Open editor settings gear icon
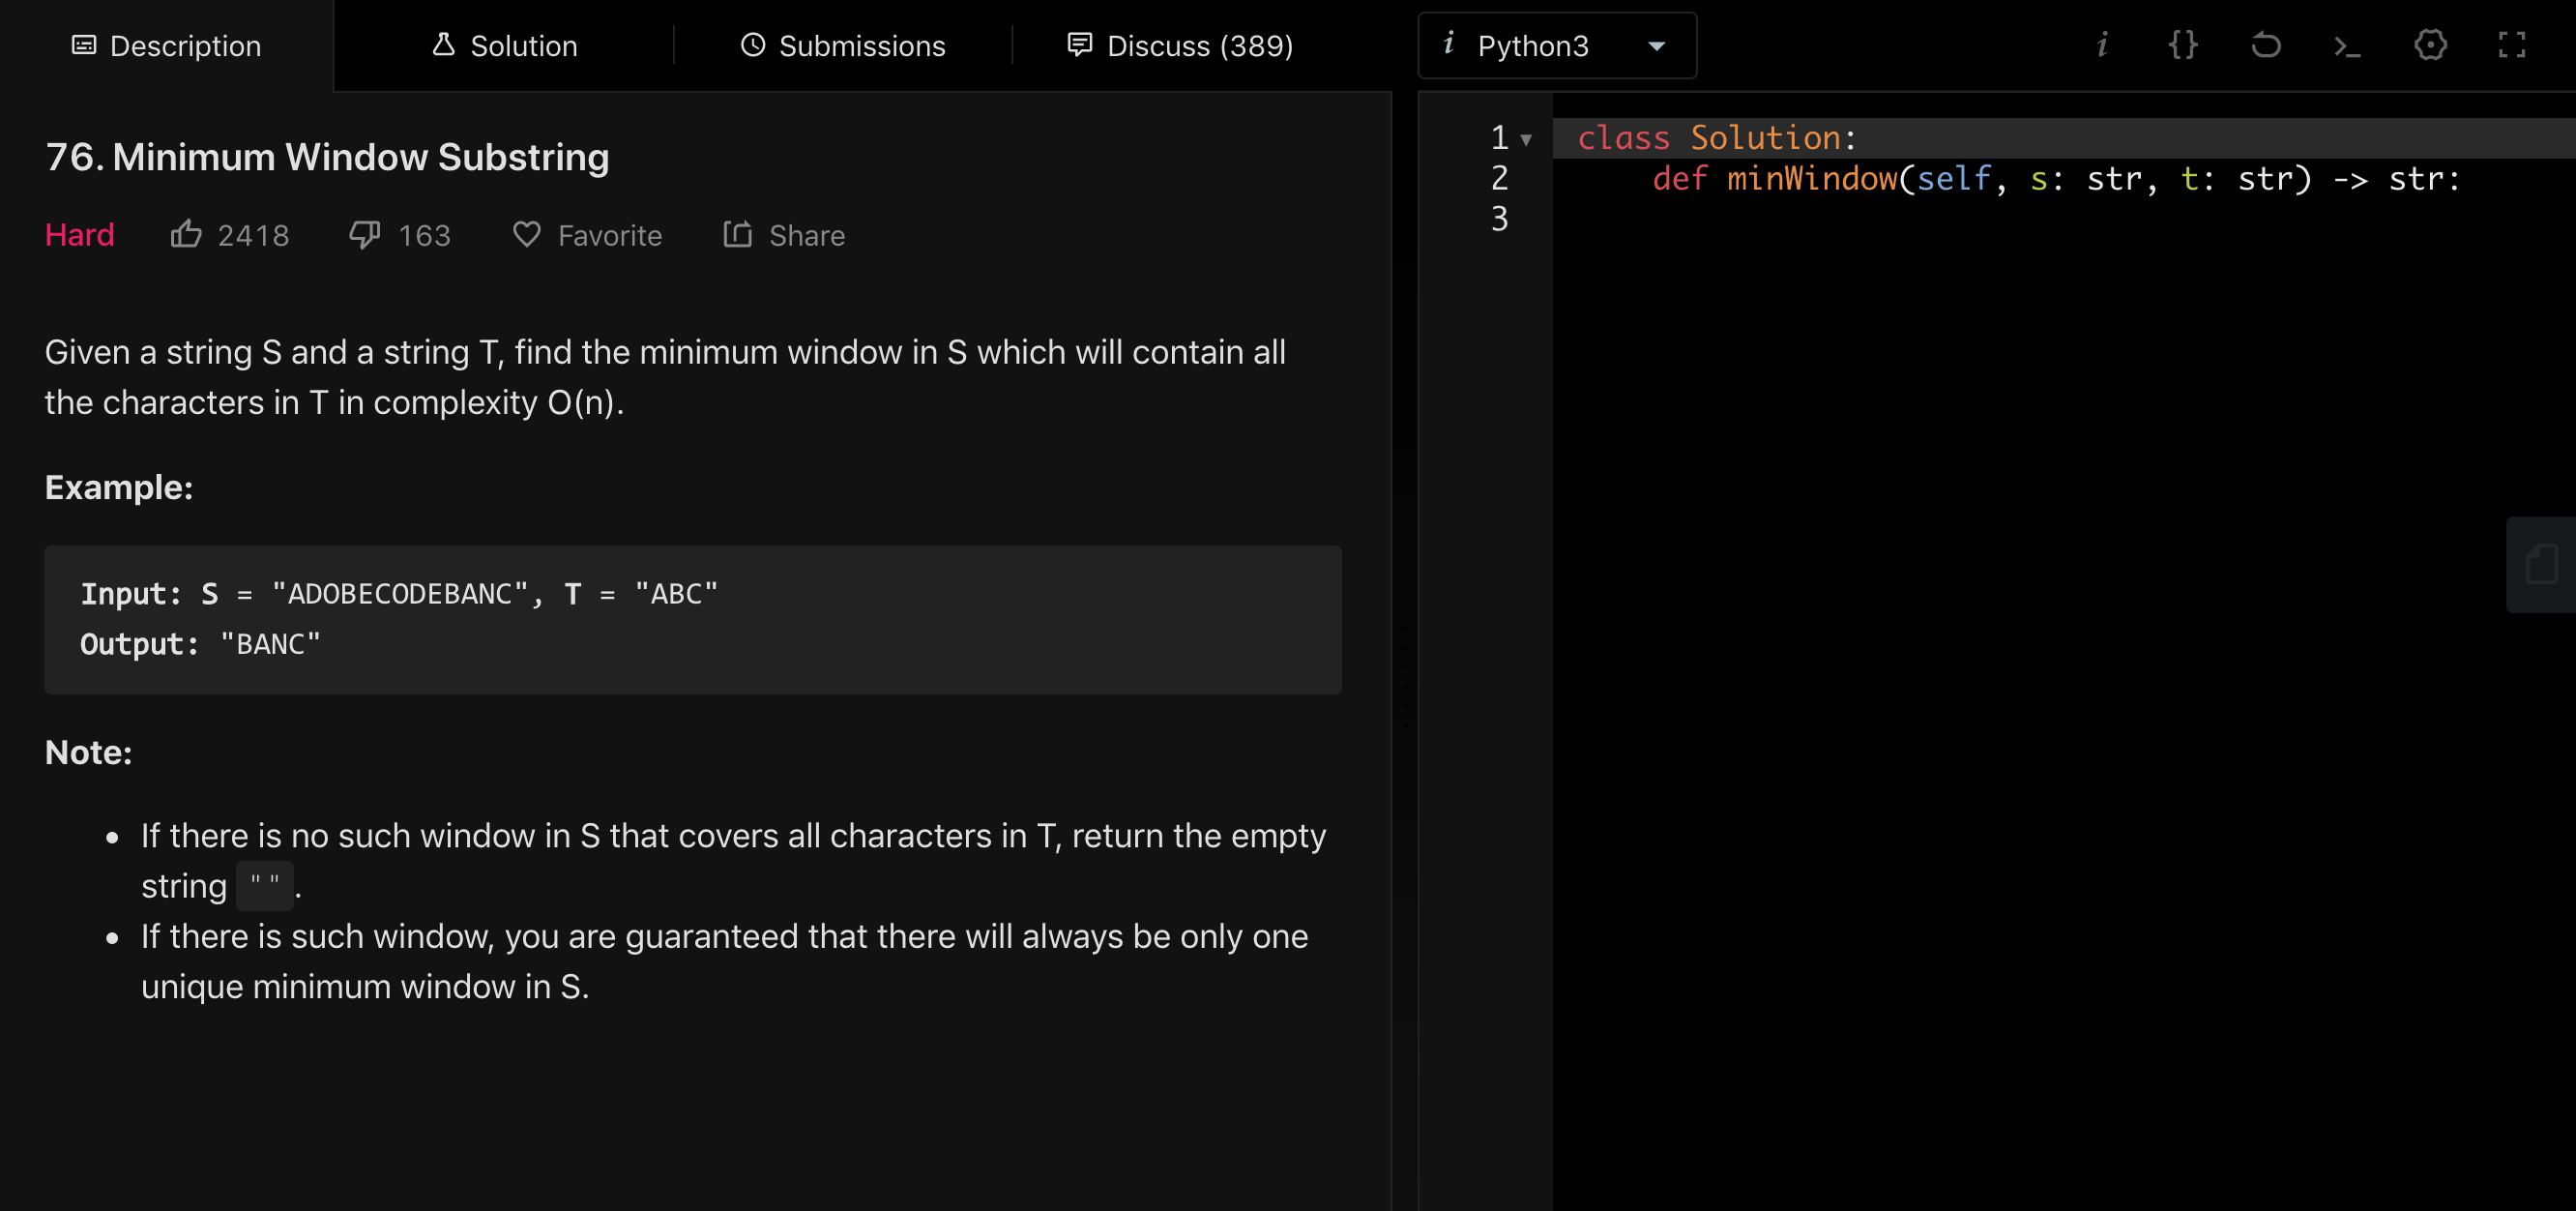2576x1211 pixels. click(2430, 45)
